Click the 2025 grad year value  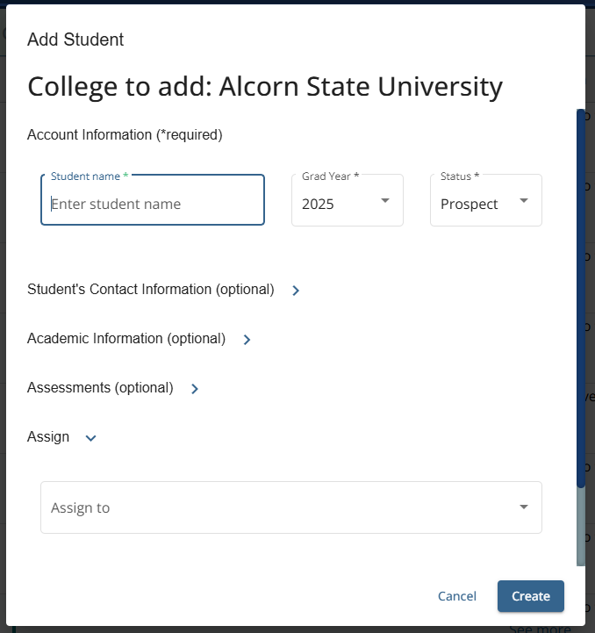tap(318, 205)
